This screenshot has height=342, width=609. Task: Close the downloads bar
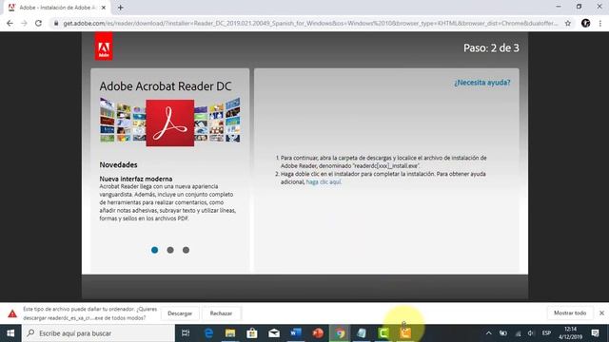click(601, 313)
